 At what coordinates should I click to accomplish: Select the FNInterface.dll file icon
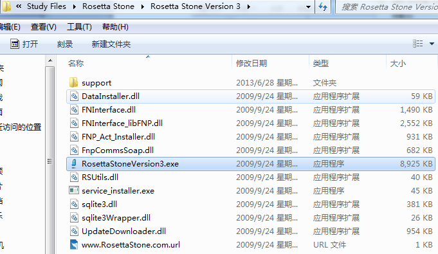click(x=74, y=109)
